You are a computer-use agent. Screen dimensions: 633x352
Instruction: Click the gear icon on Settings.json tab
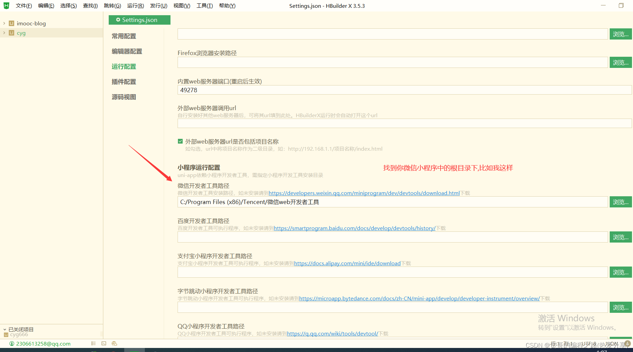118,20
